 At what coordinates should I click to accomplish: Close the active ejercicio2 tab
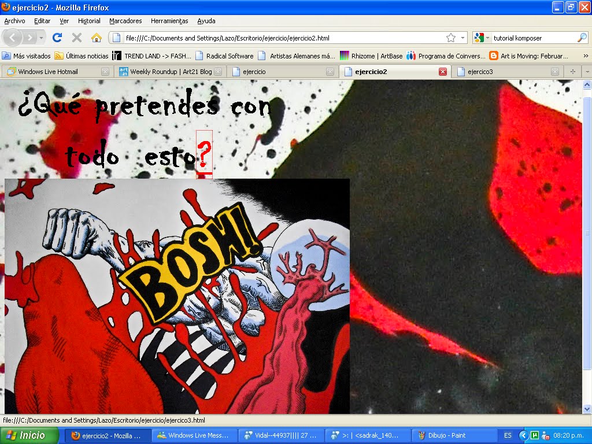443,72
